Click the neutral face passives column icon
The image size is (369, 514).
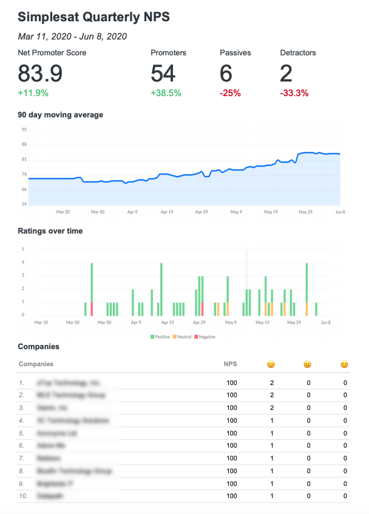click(308, 364)
